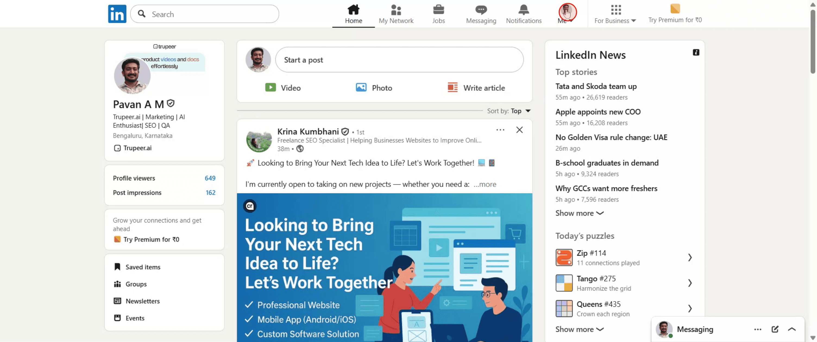Open the Me profile menu
817x342 pixels.
pos(567,13)
